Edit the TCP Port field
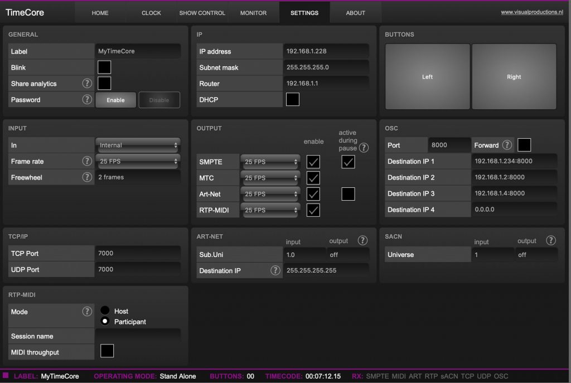 138,253
